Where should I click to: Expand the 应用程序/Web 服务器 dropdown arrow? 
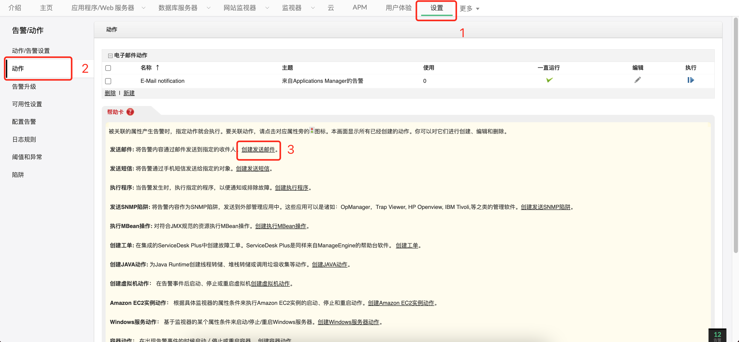pyautogui.click(x=144, y=8)
